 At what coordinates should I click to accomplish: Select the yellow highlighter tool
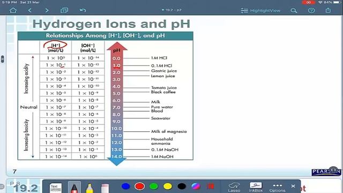coord(90,188)
